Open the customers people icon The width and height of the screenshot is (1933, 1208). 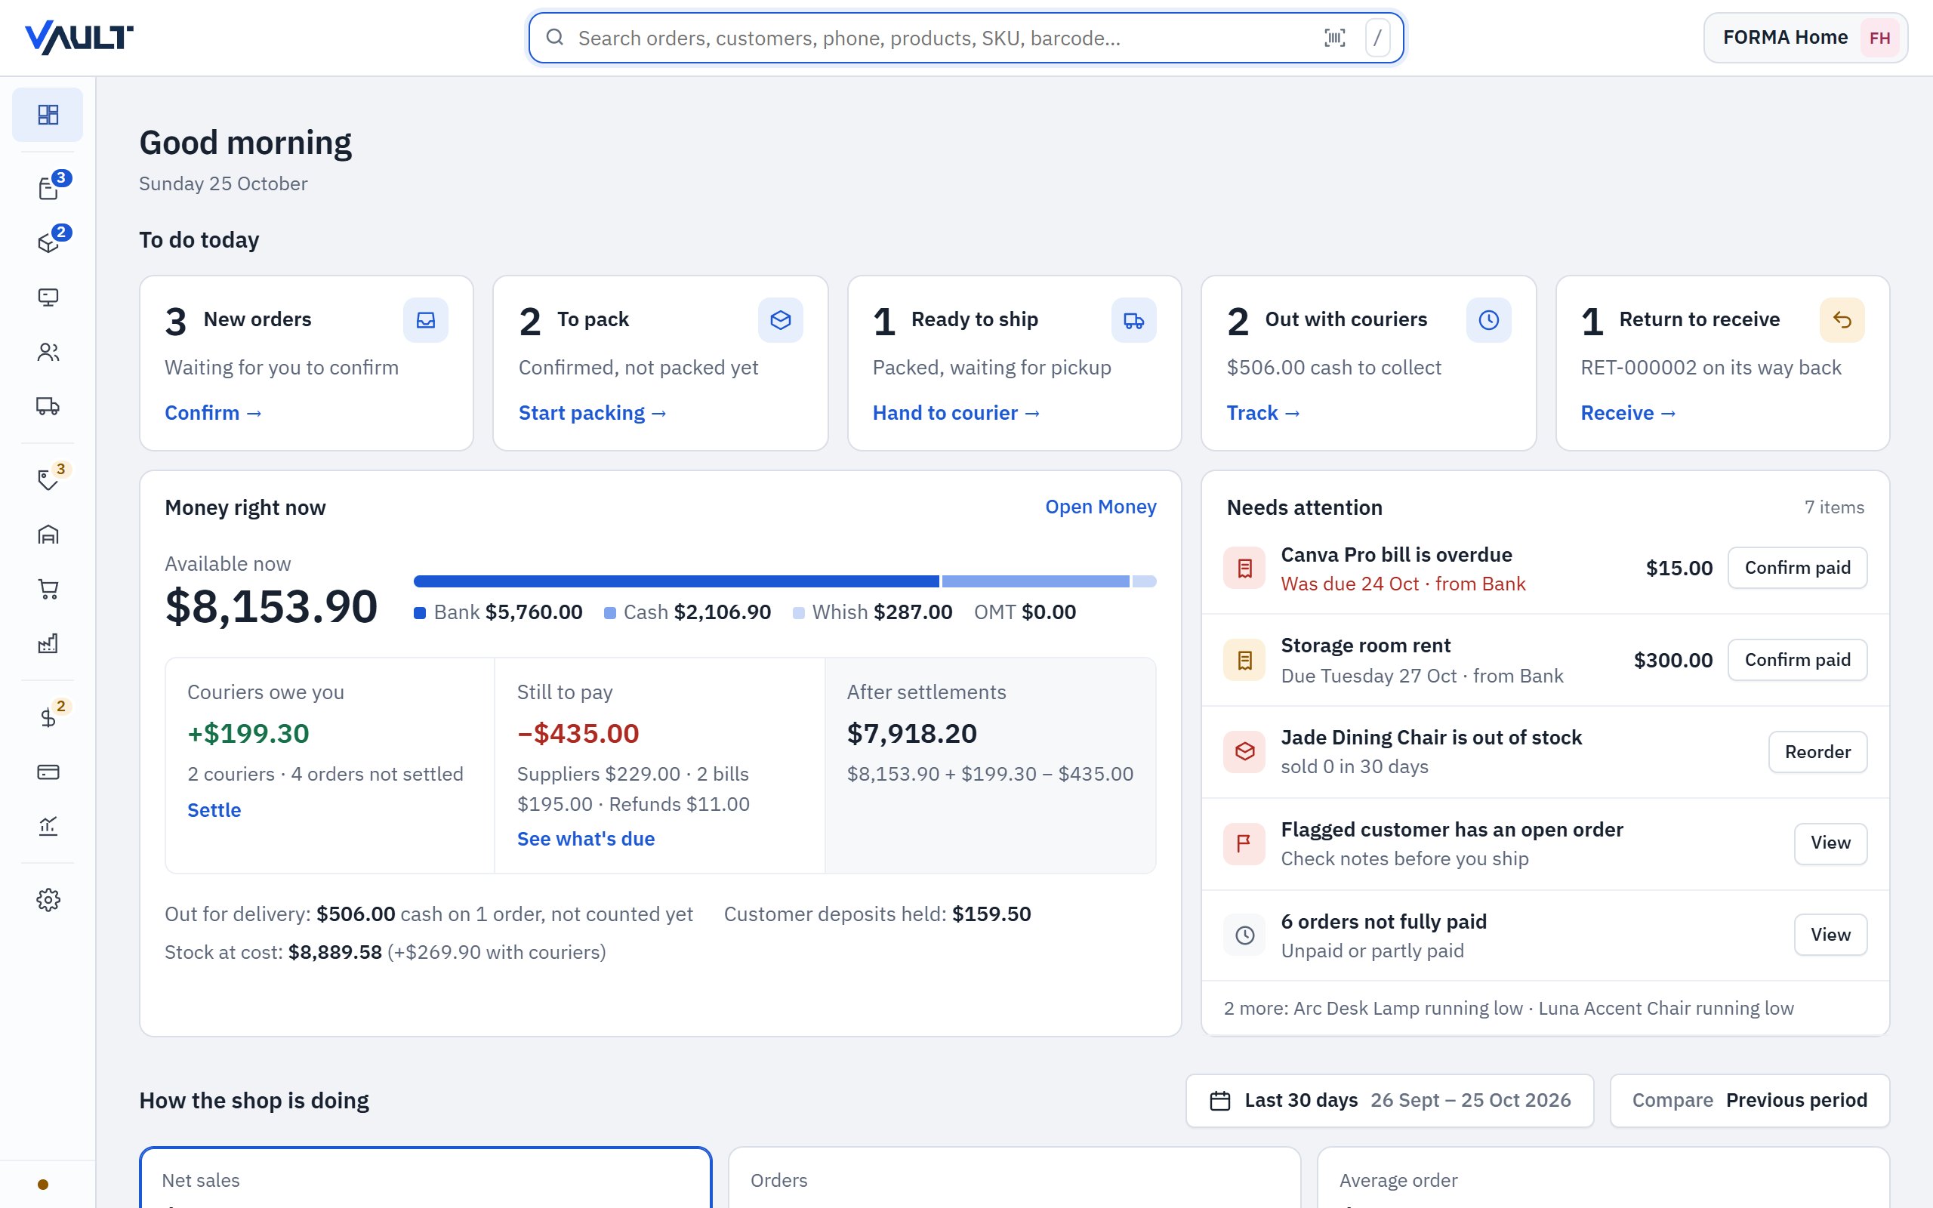click(x=48, y=352)
